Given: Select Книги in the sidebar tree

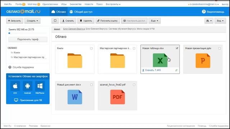Looking at the screenshot, I should 17,53.
